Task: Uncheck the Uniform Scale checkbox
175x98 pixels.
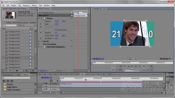Action: [x=56, y=30]
